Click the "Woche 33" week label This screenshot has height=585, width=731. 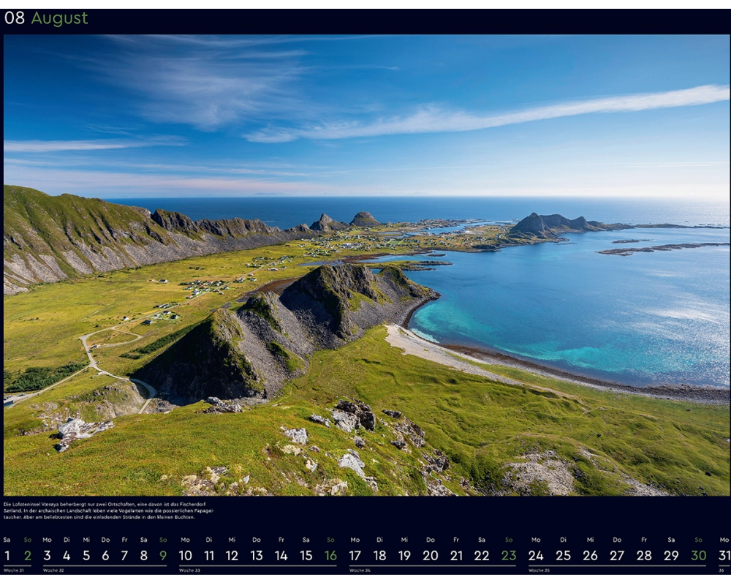pos(189,570)
